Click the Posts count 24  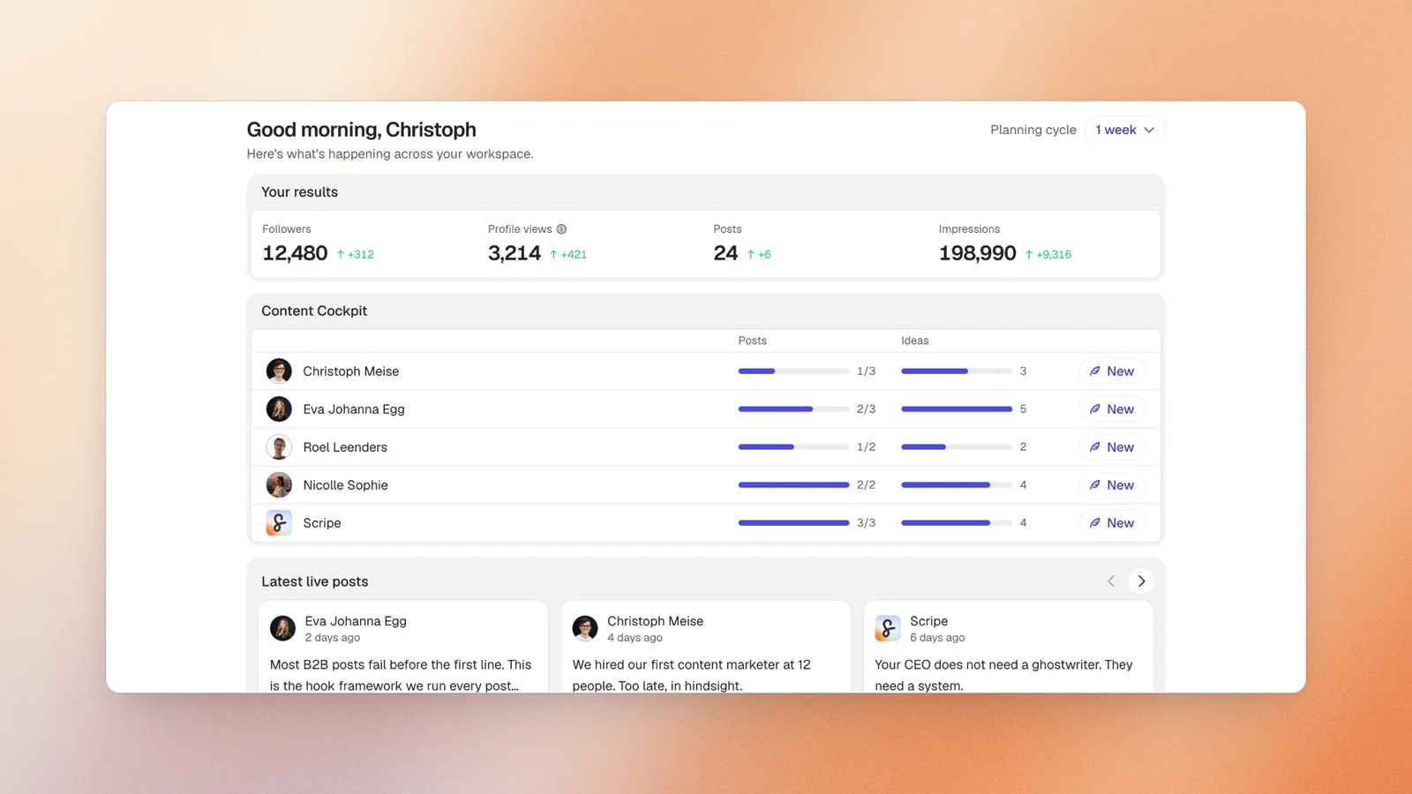click(x=725, y=254)
